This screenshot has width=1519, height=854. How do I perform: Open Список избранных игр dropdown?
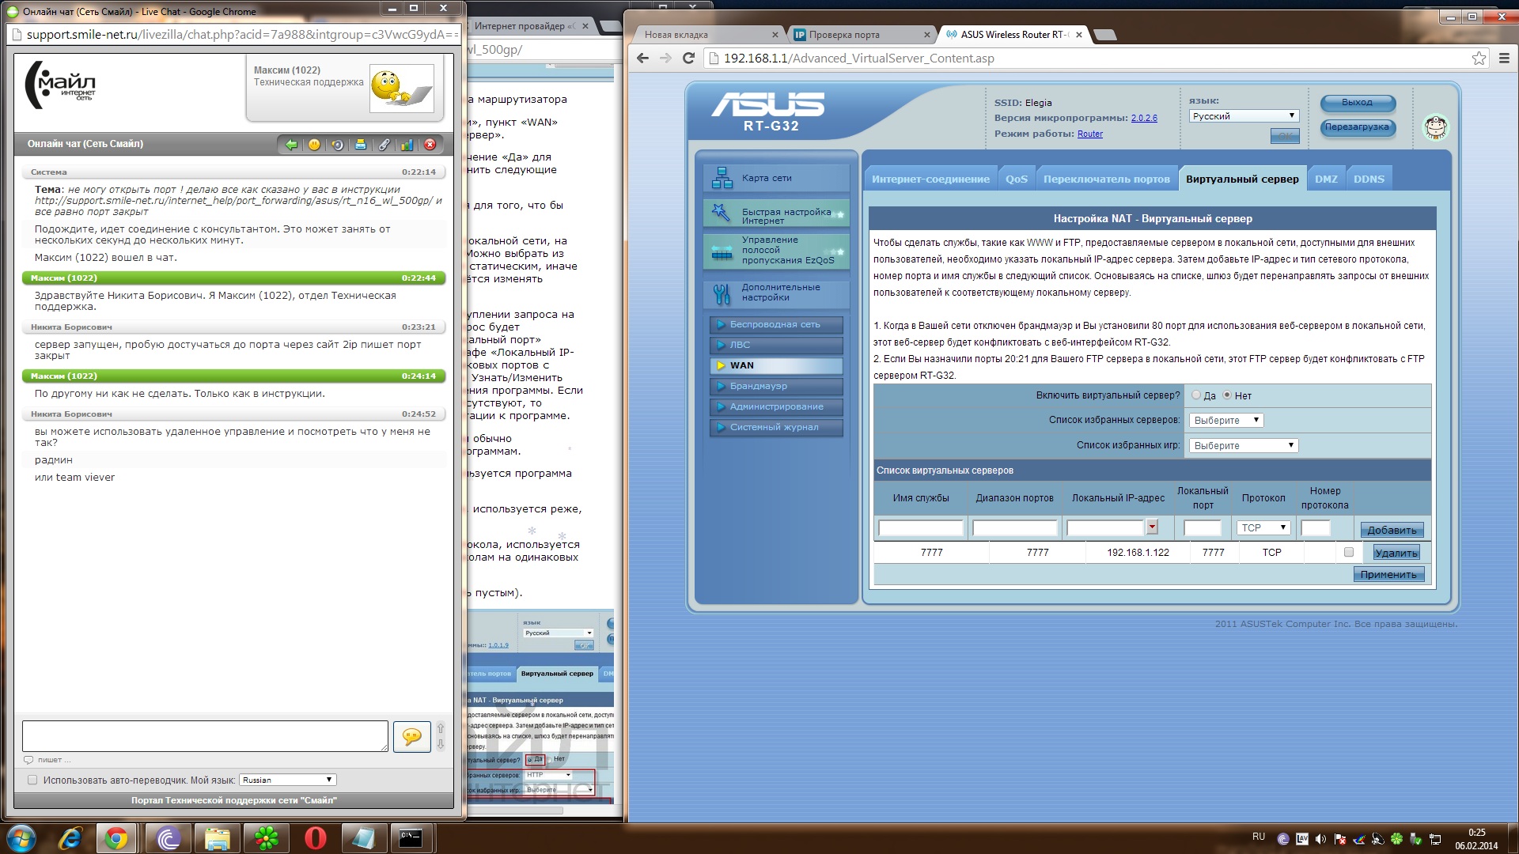(x=1244, y=446)
